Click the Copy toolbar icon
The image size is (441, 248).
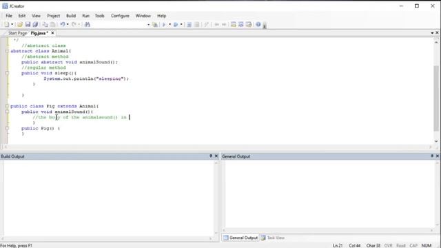tap(45, 25)
